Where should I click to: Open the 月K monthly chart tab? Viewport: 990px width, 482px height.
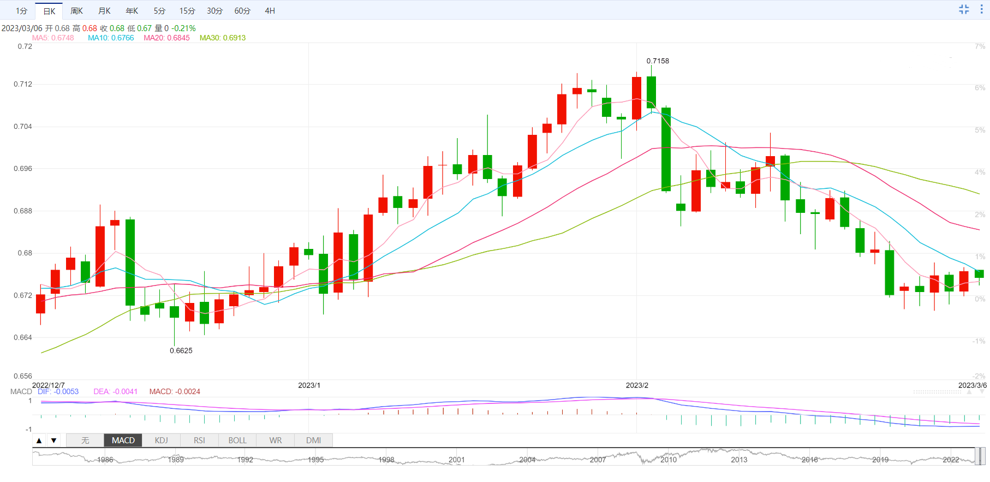(105, 11)
